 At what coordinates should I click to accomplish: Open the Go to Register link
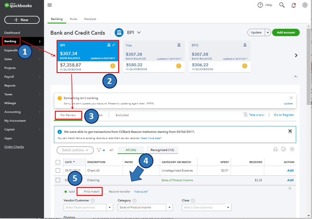284,115
